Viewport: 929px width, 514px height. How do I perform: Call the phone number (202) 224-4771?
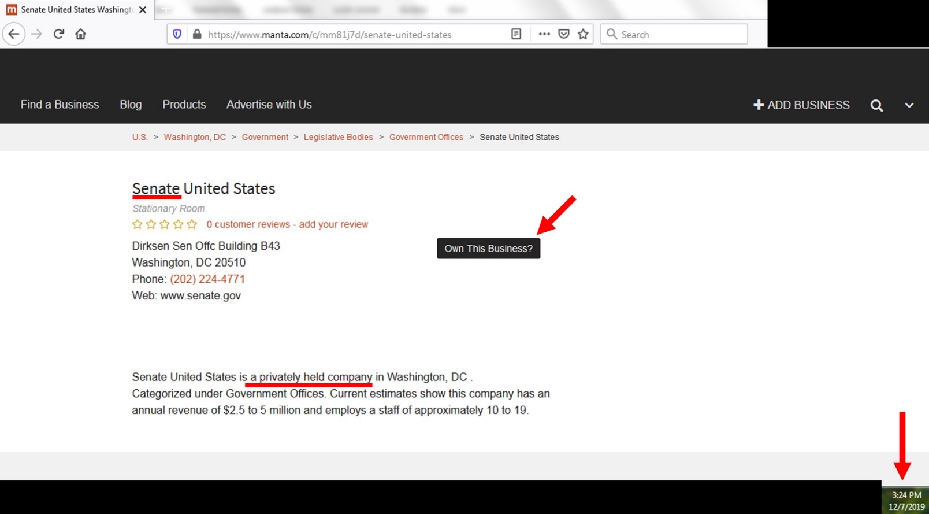207,279
